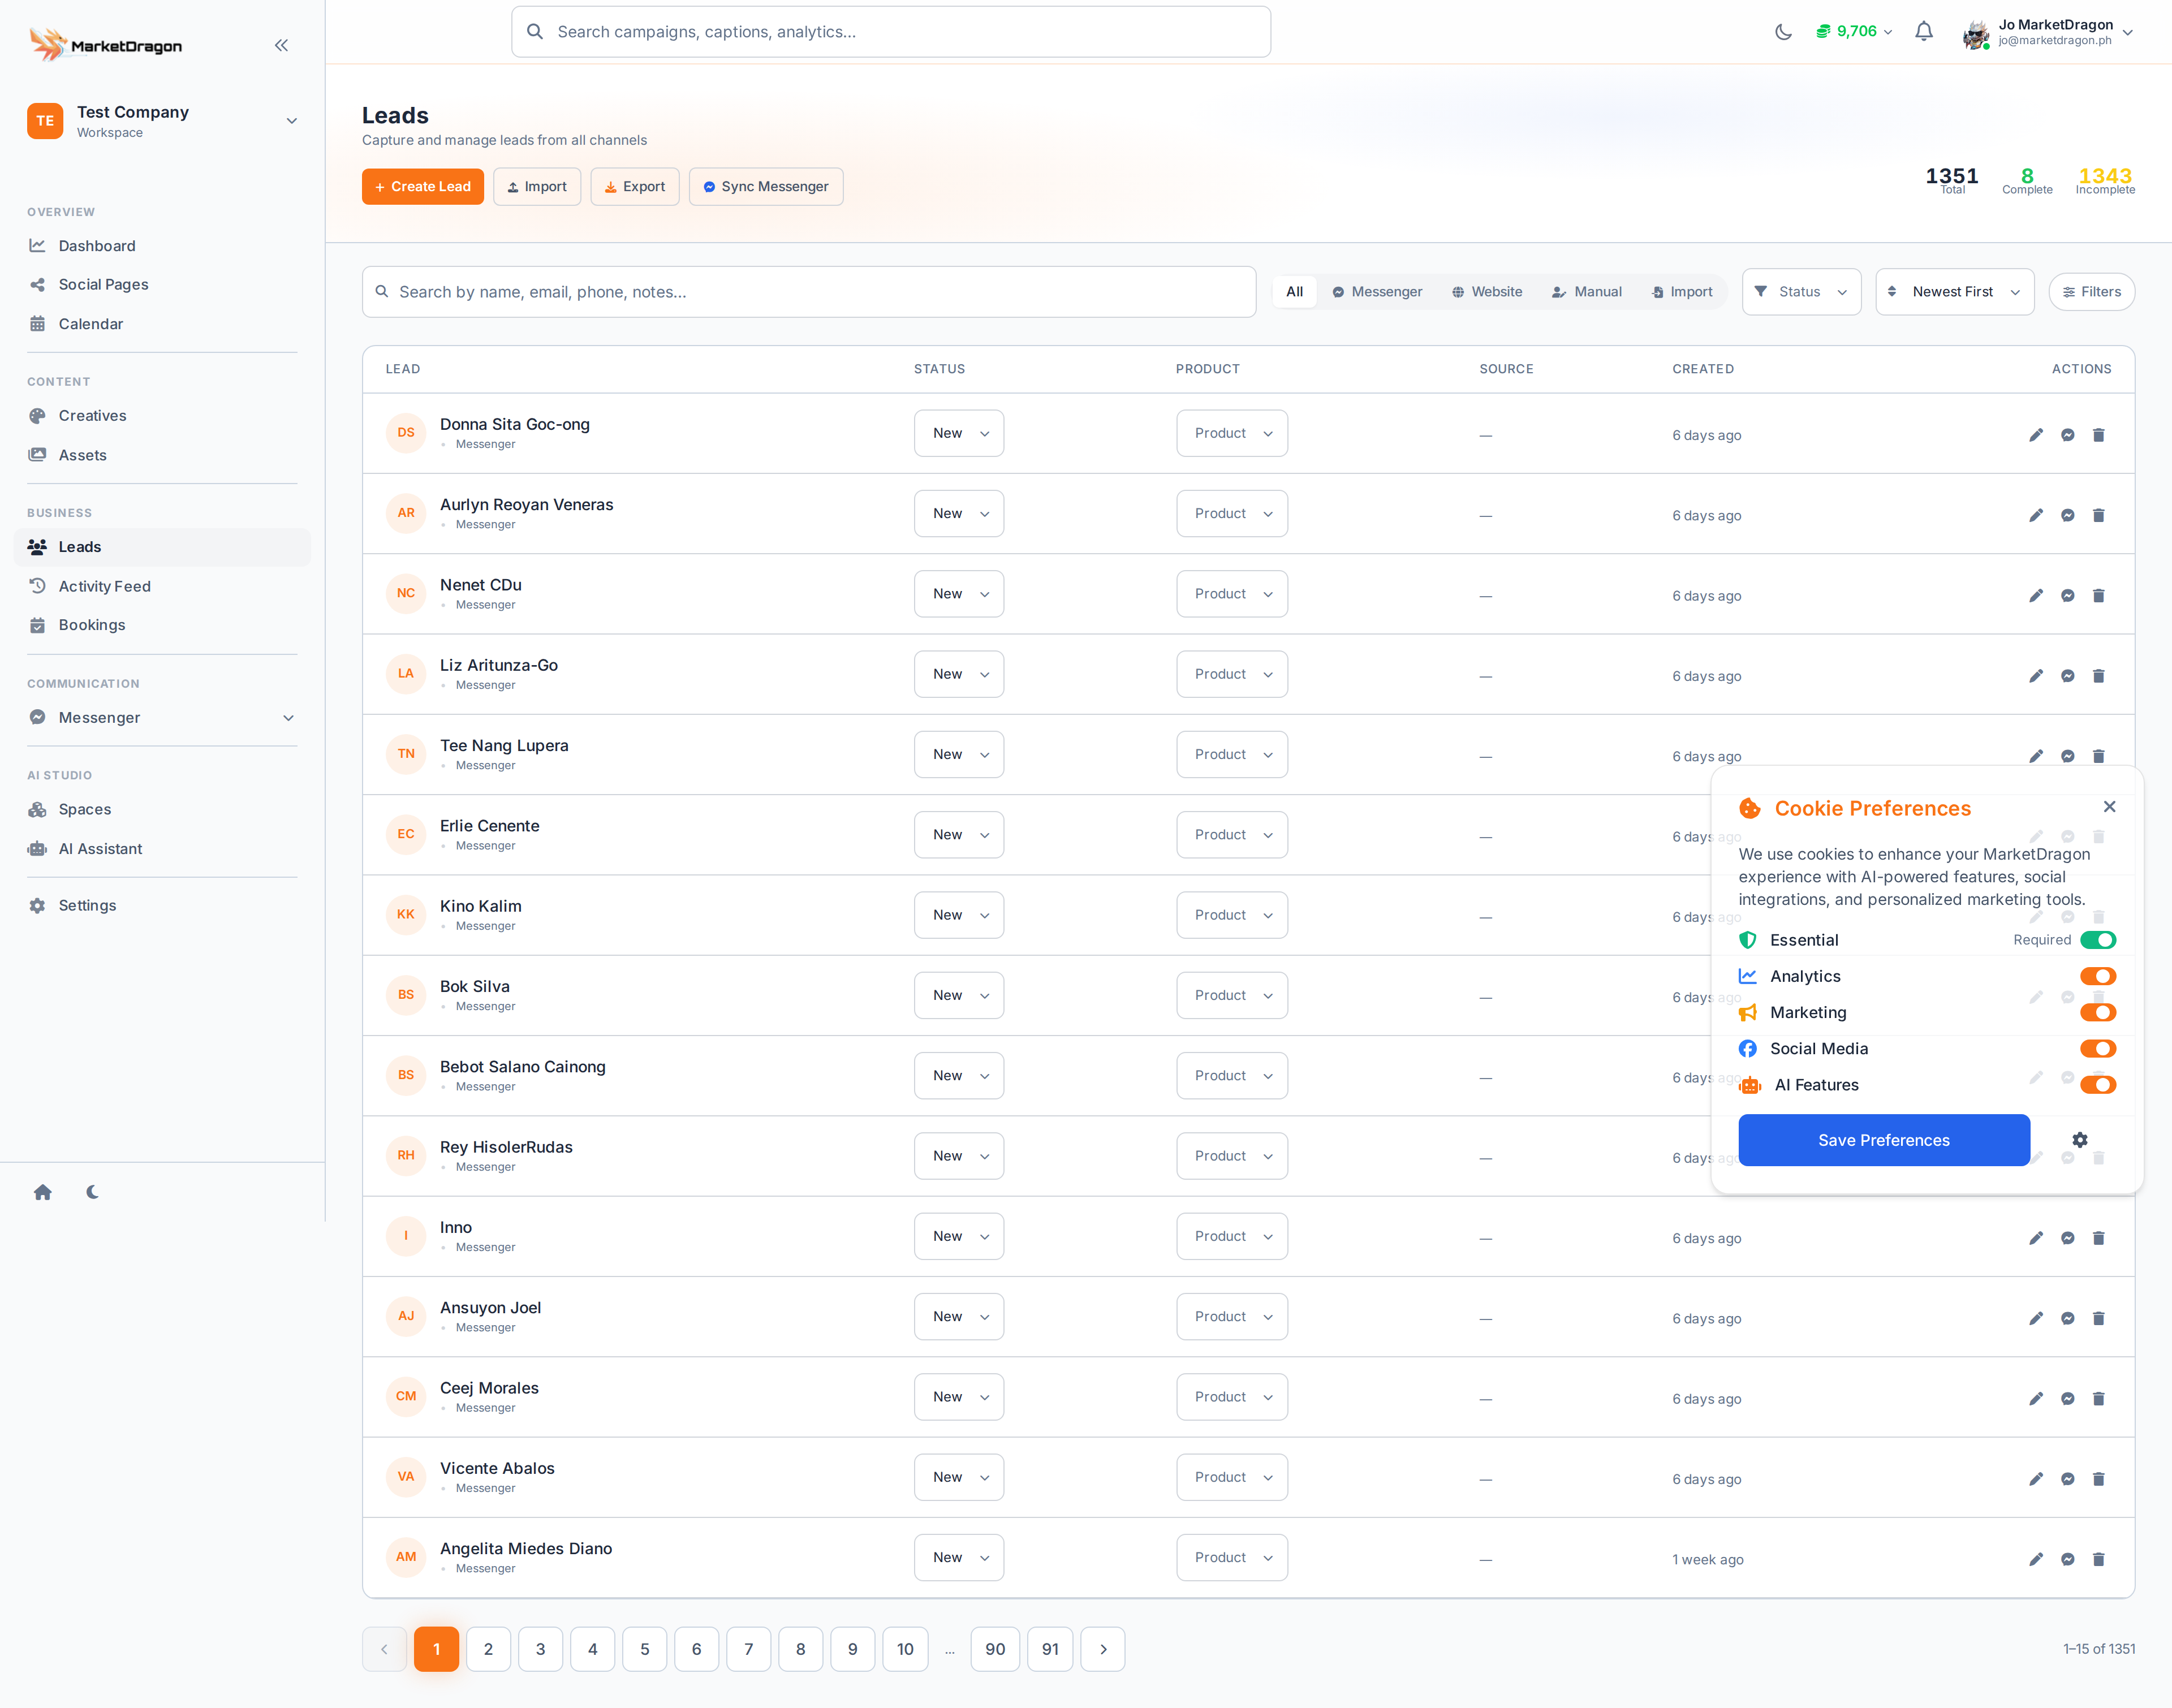Filter leads by Import source
The height and width of the screenshot is (1708, 2172).
[1682, 292]
